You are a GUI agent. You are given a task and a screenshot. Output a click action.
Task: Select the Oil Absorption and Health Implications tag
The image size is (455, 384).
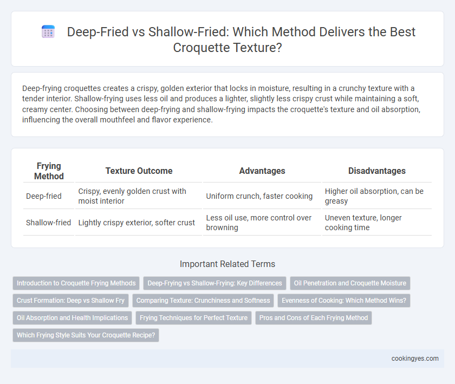[72, 318]
